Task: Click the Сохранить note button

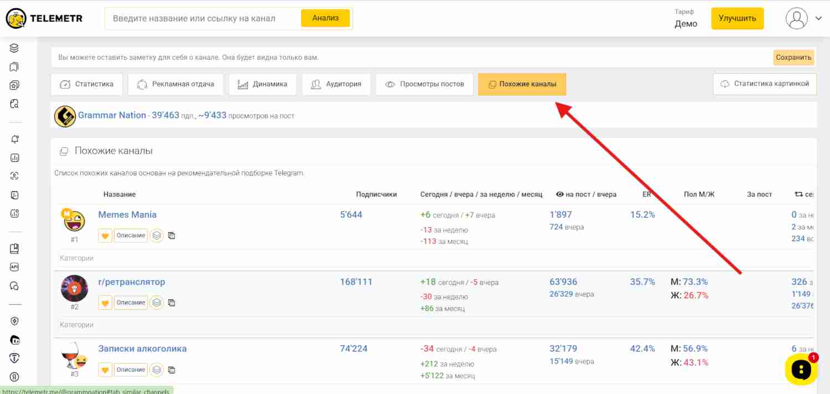Action: 793,58
